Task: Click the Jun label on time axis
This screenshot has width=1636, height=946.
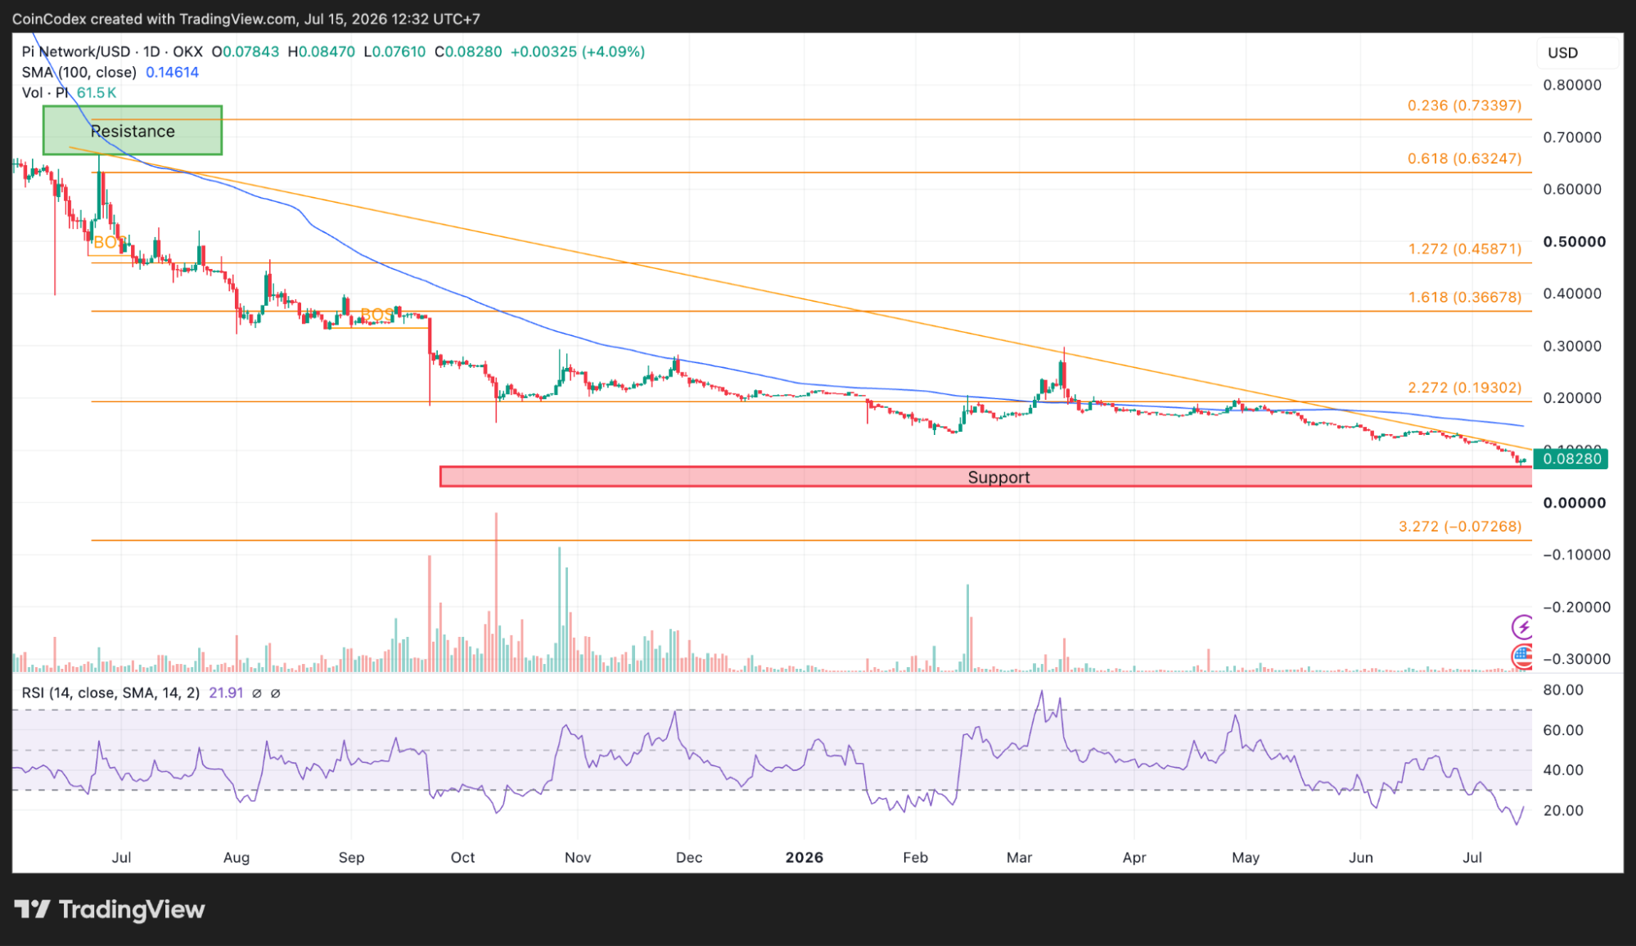Action: pyautogui.click(x=1360, y=857)
